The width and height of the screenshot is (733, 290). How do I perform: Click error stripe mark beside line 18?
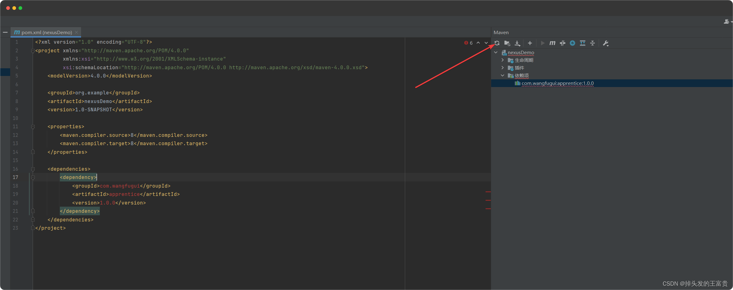(x=488, y=192)
